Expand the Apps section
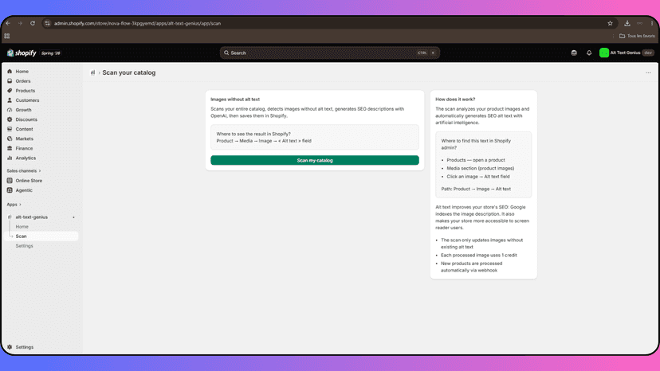 click(14, 205)
